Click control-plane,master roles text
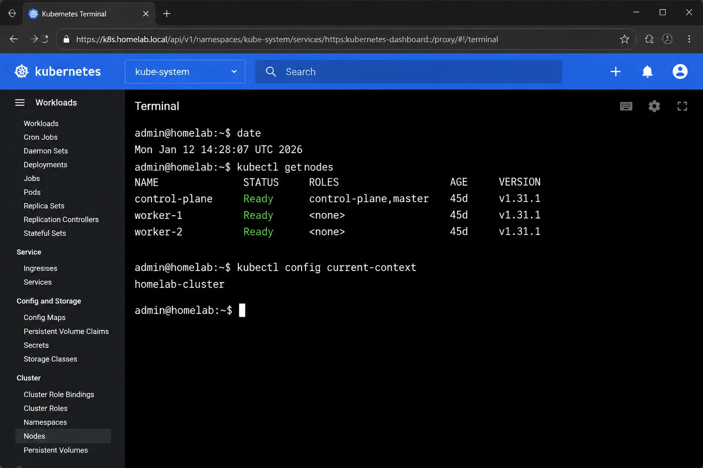This screenshot has height=468, width=703. click(369, 198)
